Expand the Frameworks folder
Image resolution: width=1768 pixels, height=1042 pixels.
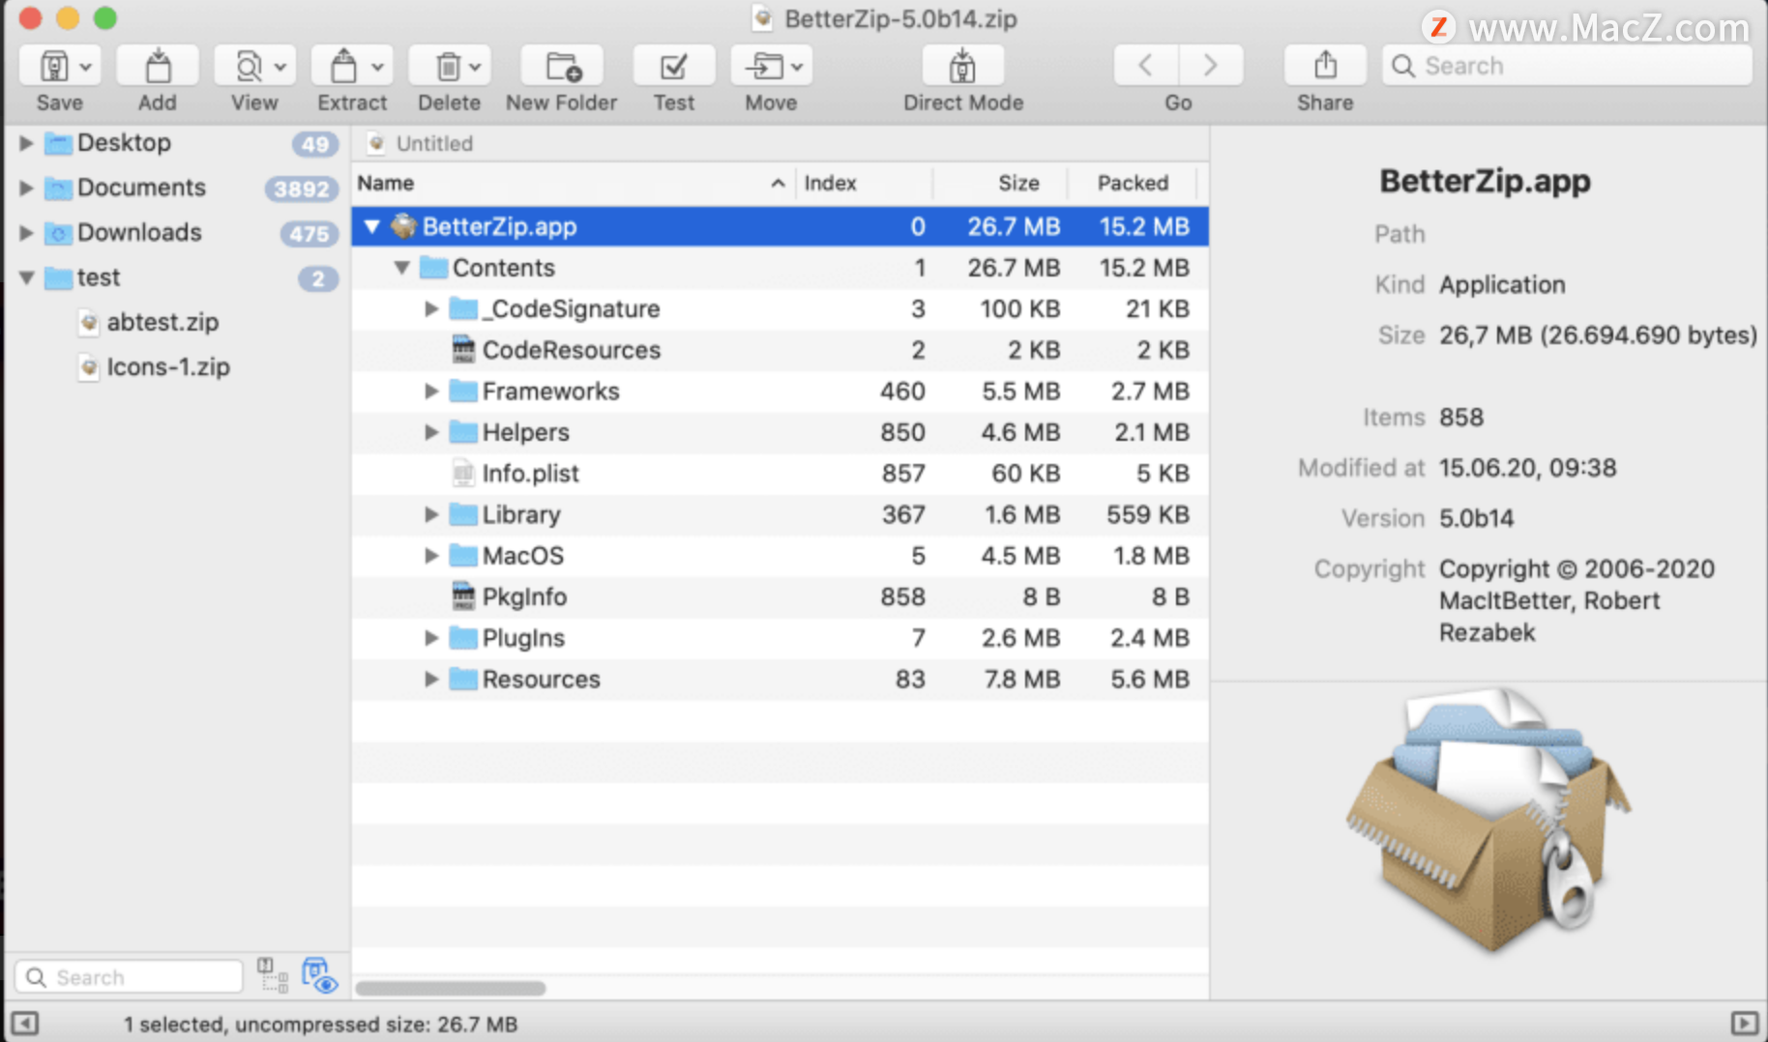tap(431, 391)
